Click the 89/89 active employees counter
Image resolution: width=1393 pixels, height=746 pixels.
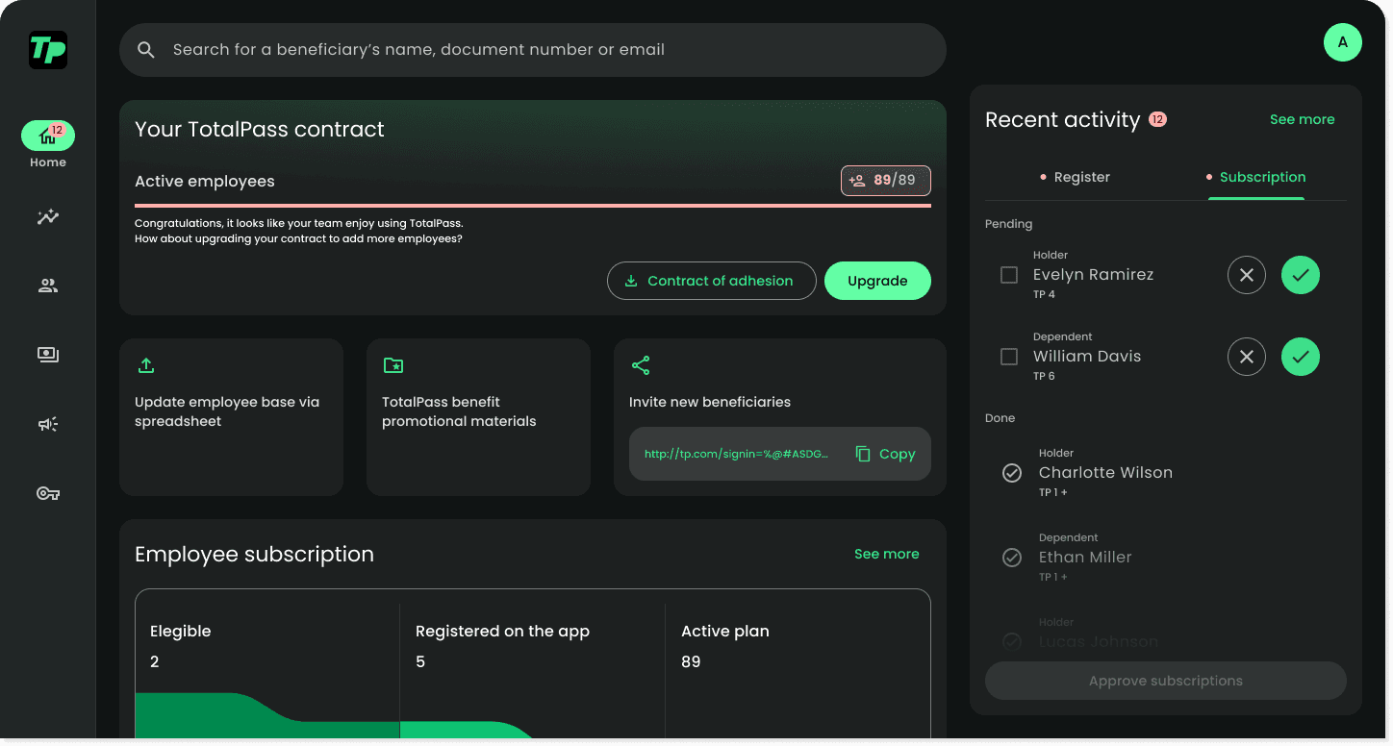886,181
